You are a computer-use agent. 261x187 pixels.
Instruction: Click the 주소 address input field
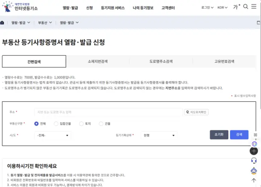point(108,112)
